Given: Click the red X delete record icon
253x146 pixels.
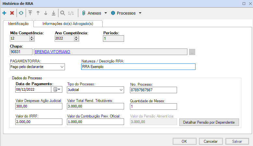Looking at the screenshot, I should click(x=12, y=13).
